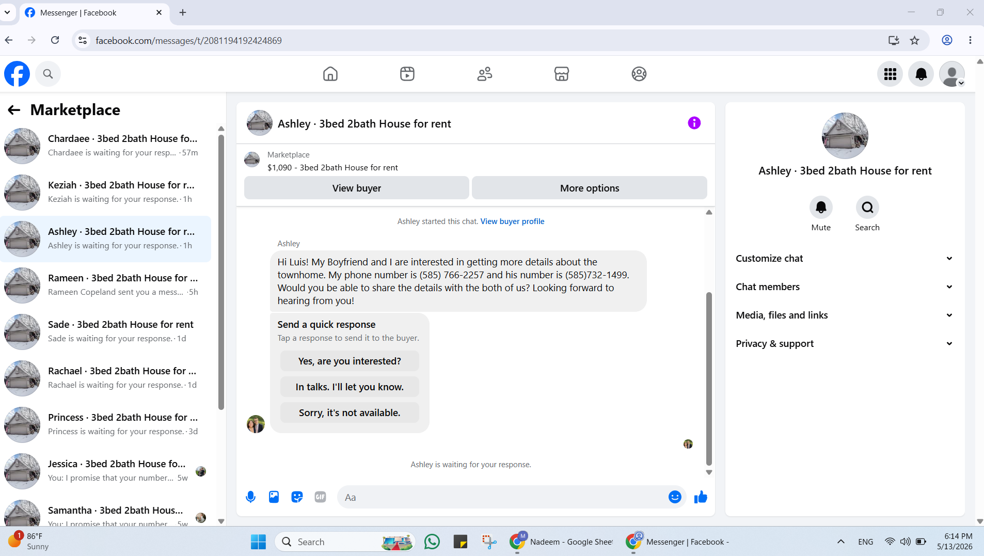Screen dimensions: 984x556
Task: Send a thumbs-up like
Action: coord(701,497)
